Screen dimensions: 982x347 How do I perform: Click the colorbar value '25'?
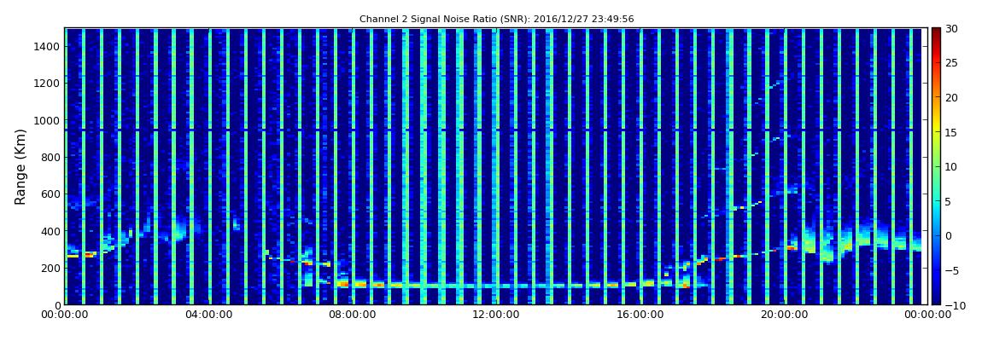point(952,62)
